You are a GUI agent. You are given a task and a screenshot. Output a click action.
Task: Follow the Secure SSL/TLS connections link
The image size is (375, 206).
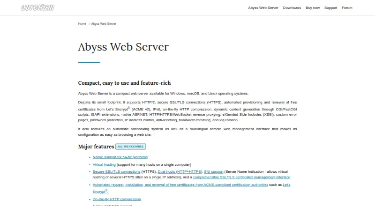click(x=116, y=171)
